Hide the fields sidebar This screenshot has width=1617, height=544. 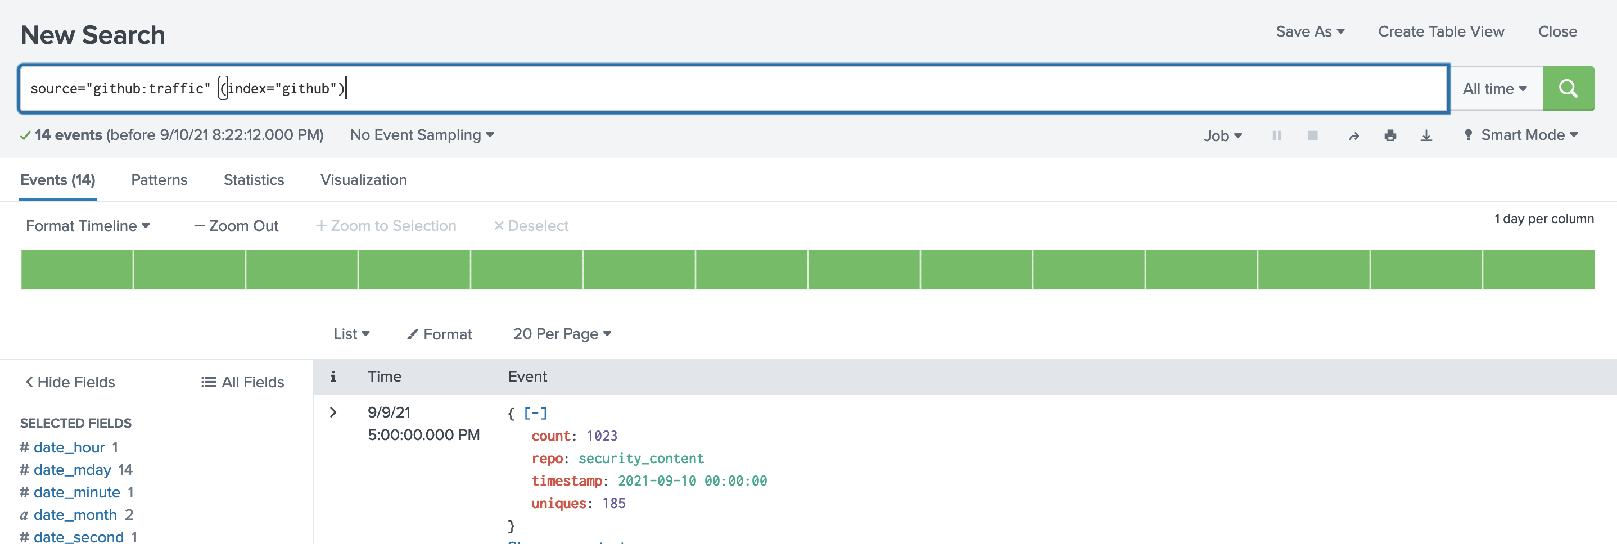70,382
